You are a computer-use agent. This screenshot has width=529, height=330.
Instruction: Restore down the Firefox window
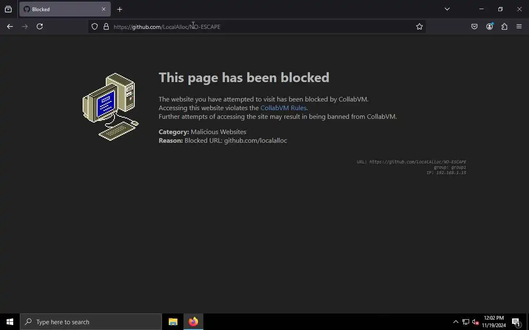pyautogui.click(x=500, y=9)
